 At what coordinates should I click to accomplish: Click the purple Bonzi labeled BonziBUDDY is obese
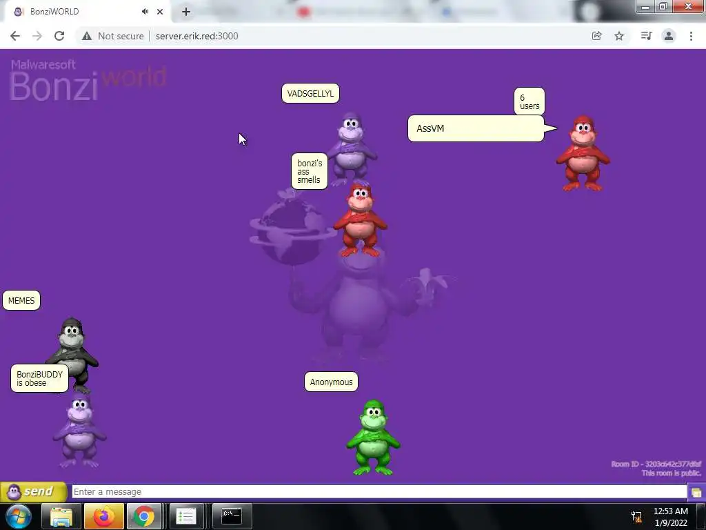(80, 431)
